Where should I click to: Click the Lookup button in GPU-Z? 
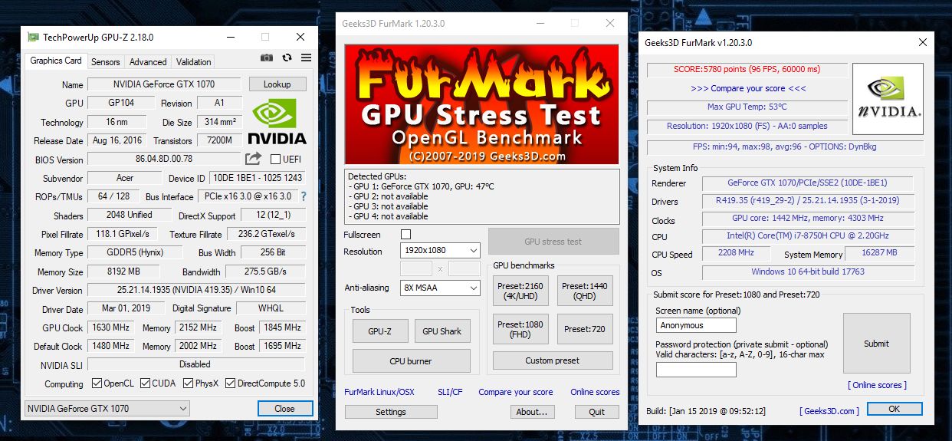277,84
